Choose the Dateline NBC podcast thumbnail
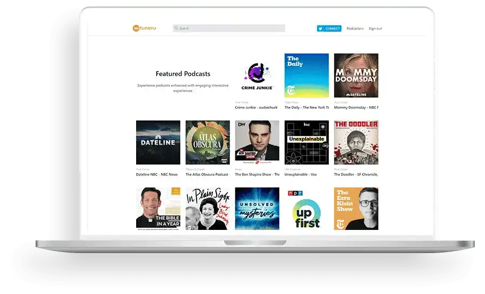Image resolution: width=485 pixels, height=294 pixels. coord(158,142)
